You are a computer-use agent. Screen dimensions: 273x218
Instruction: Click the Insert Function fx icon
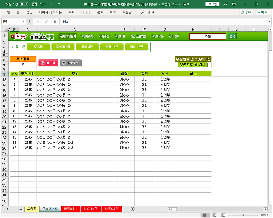pyautogui.click(x=55, y=21)
